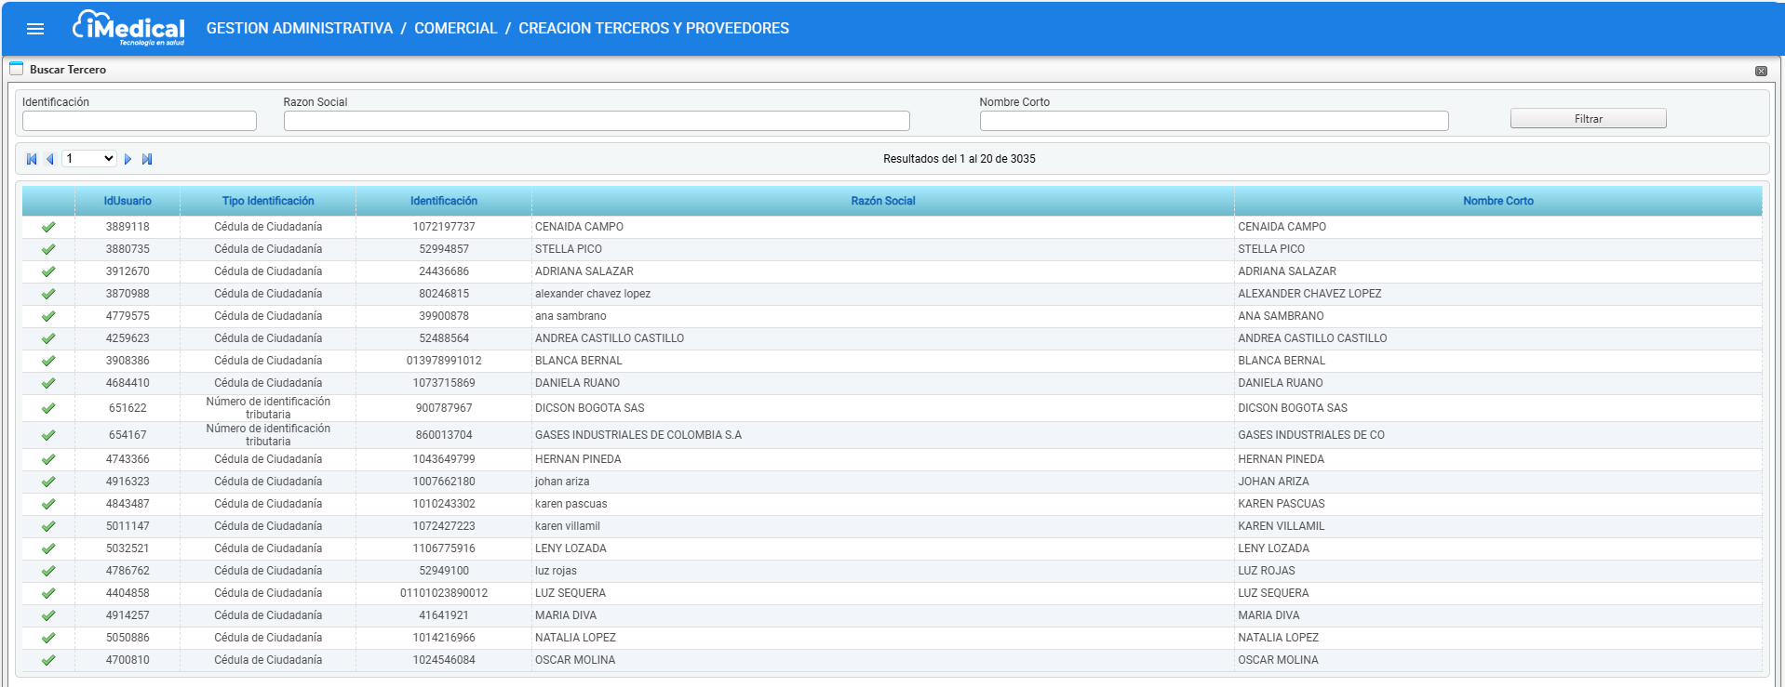Focus the Identificación filter field
The height and width of the screenshot is (687, 1785).
point(140,121)
